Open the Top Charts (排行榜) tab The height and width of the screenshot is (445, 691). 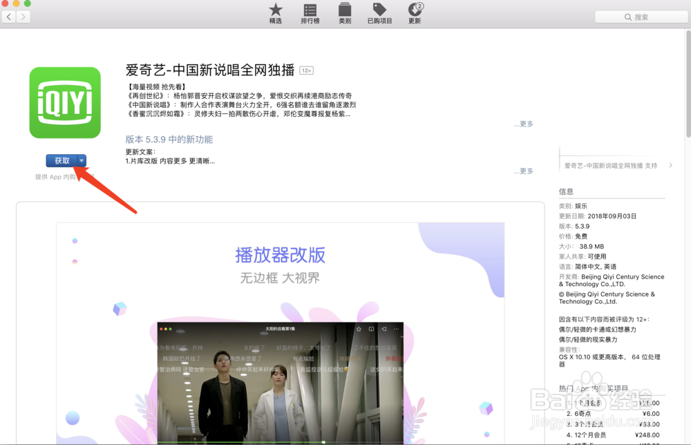pyautogui.click(x=310, y=13)
